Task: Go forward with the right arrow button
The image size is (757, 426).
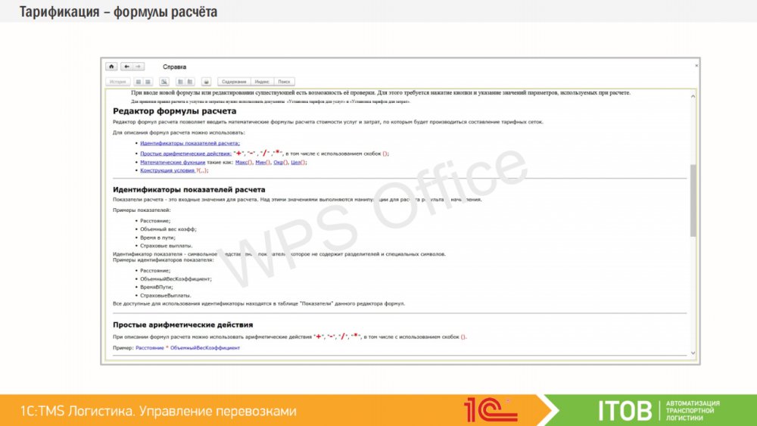Action: click(x=138, y=67)
